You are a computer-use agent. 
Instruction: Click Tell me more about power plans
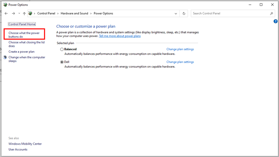[120, 36]
